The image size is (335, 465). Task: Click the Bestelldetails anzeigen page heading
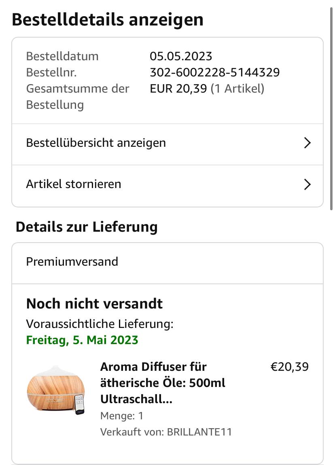pos(108,19)
